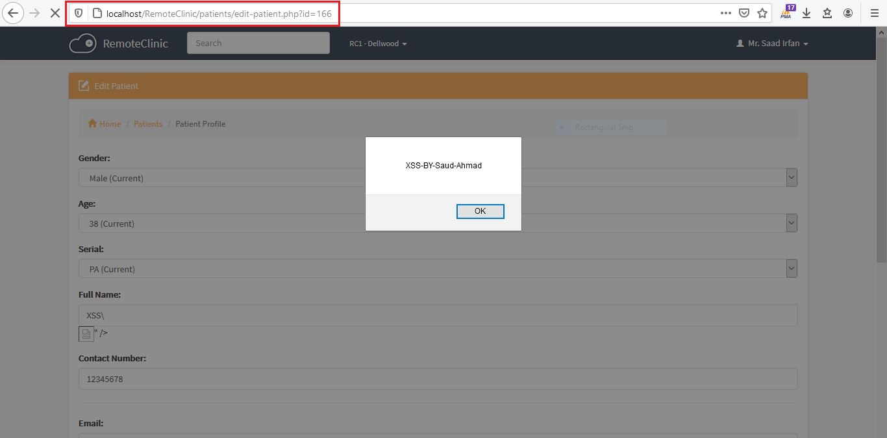
Task: Click the Contact Number field
Action: (438, 379)
